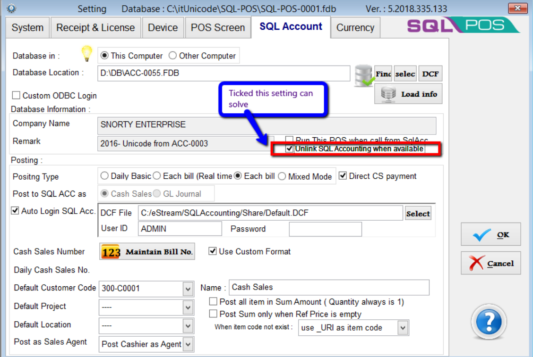Select the Daily Basic posting type
Screen dimensions: 533x357
coord(104,176)
